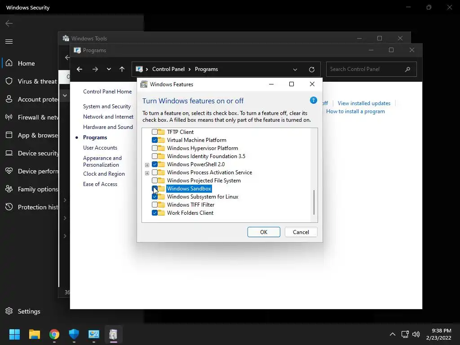Open address bar history dropdown
This screenshot has height=345, width=460.
click(295, 70)
